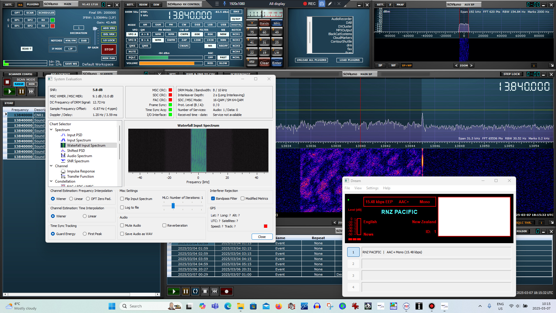The image size is (556, 313).
Task: Collapse the Constellation tree group
Action: (x=51, y=181)
